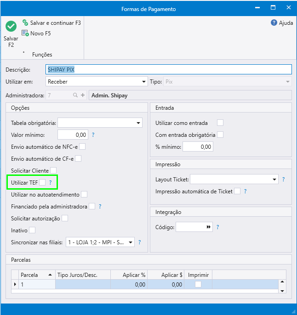Click the Código lookup arrows icon
Viewport: 297px width, 315px height.
(209, 227)
